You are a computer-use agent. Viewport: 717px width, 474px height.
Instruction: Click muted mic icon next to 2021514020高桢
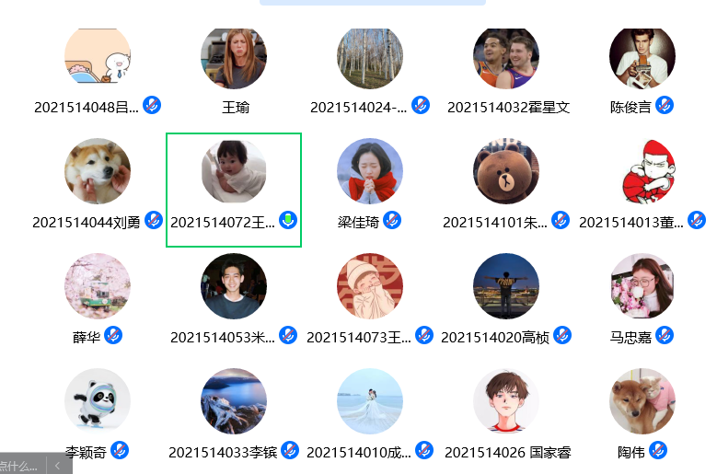click(562, 336)
